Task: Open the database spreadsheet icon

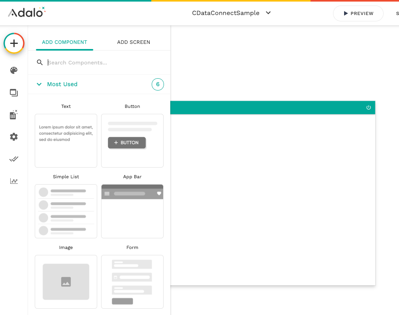Action: 13,115
